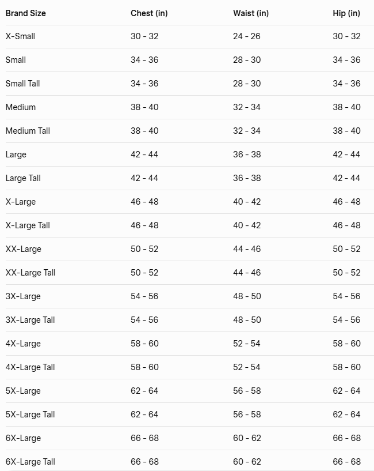The height and width of the screenshot is (471, 374).
Task: Click the Medium size row label
Action: point(21,107)
